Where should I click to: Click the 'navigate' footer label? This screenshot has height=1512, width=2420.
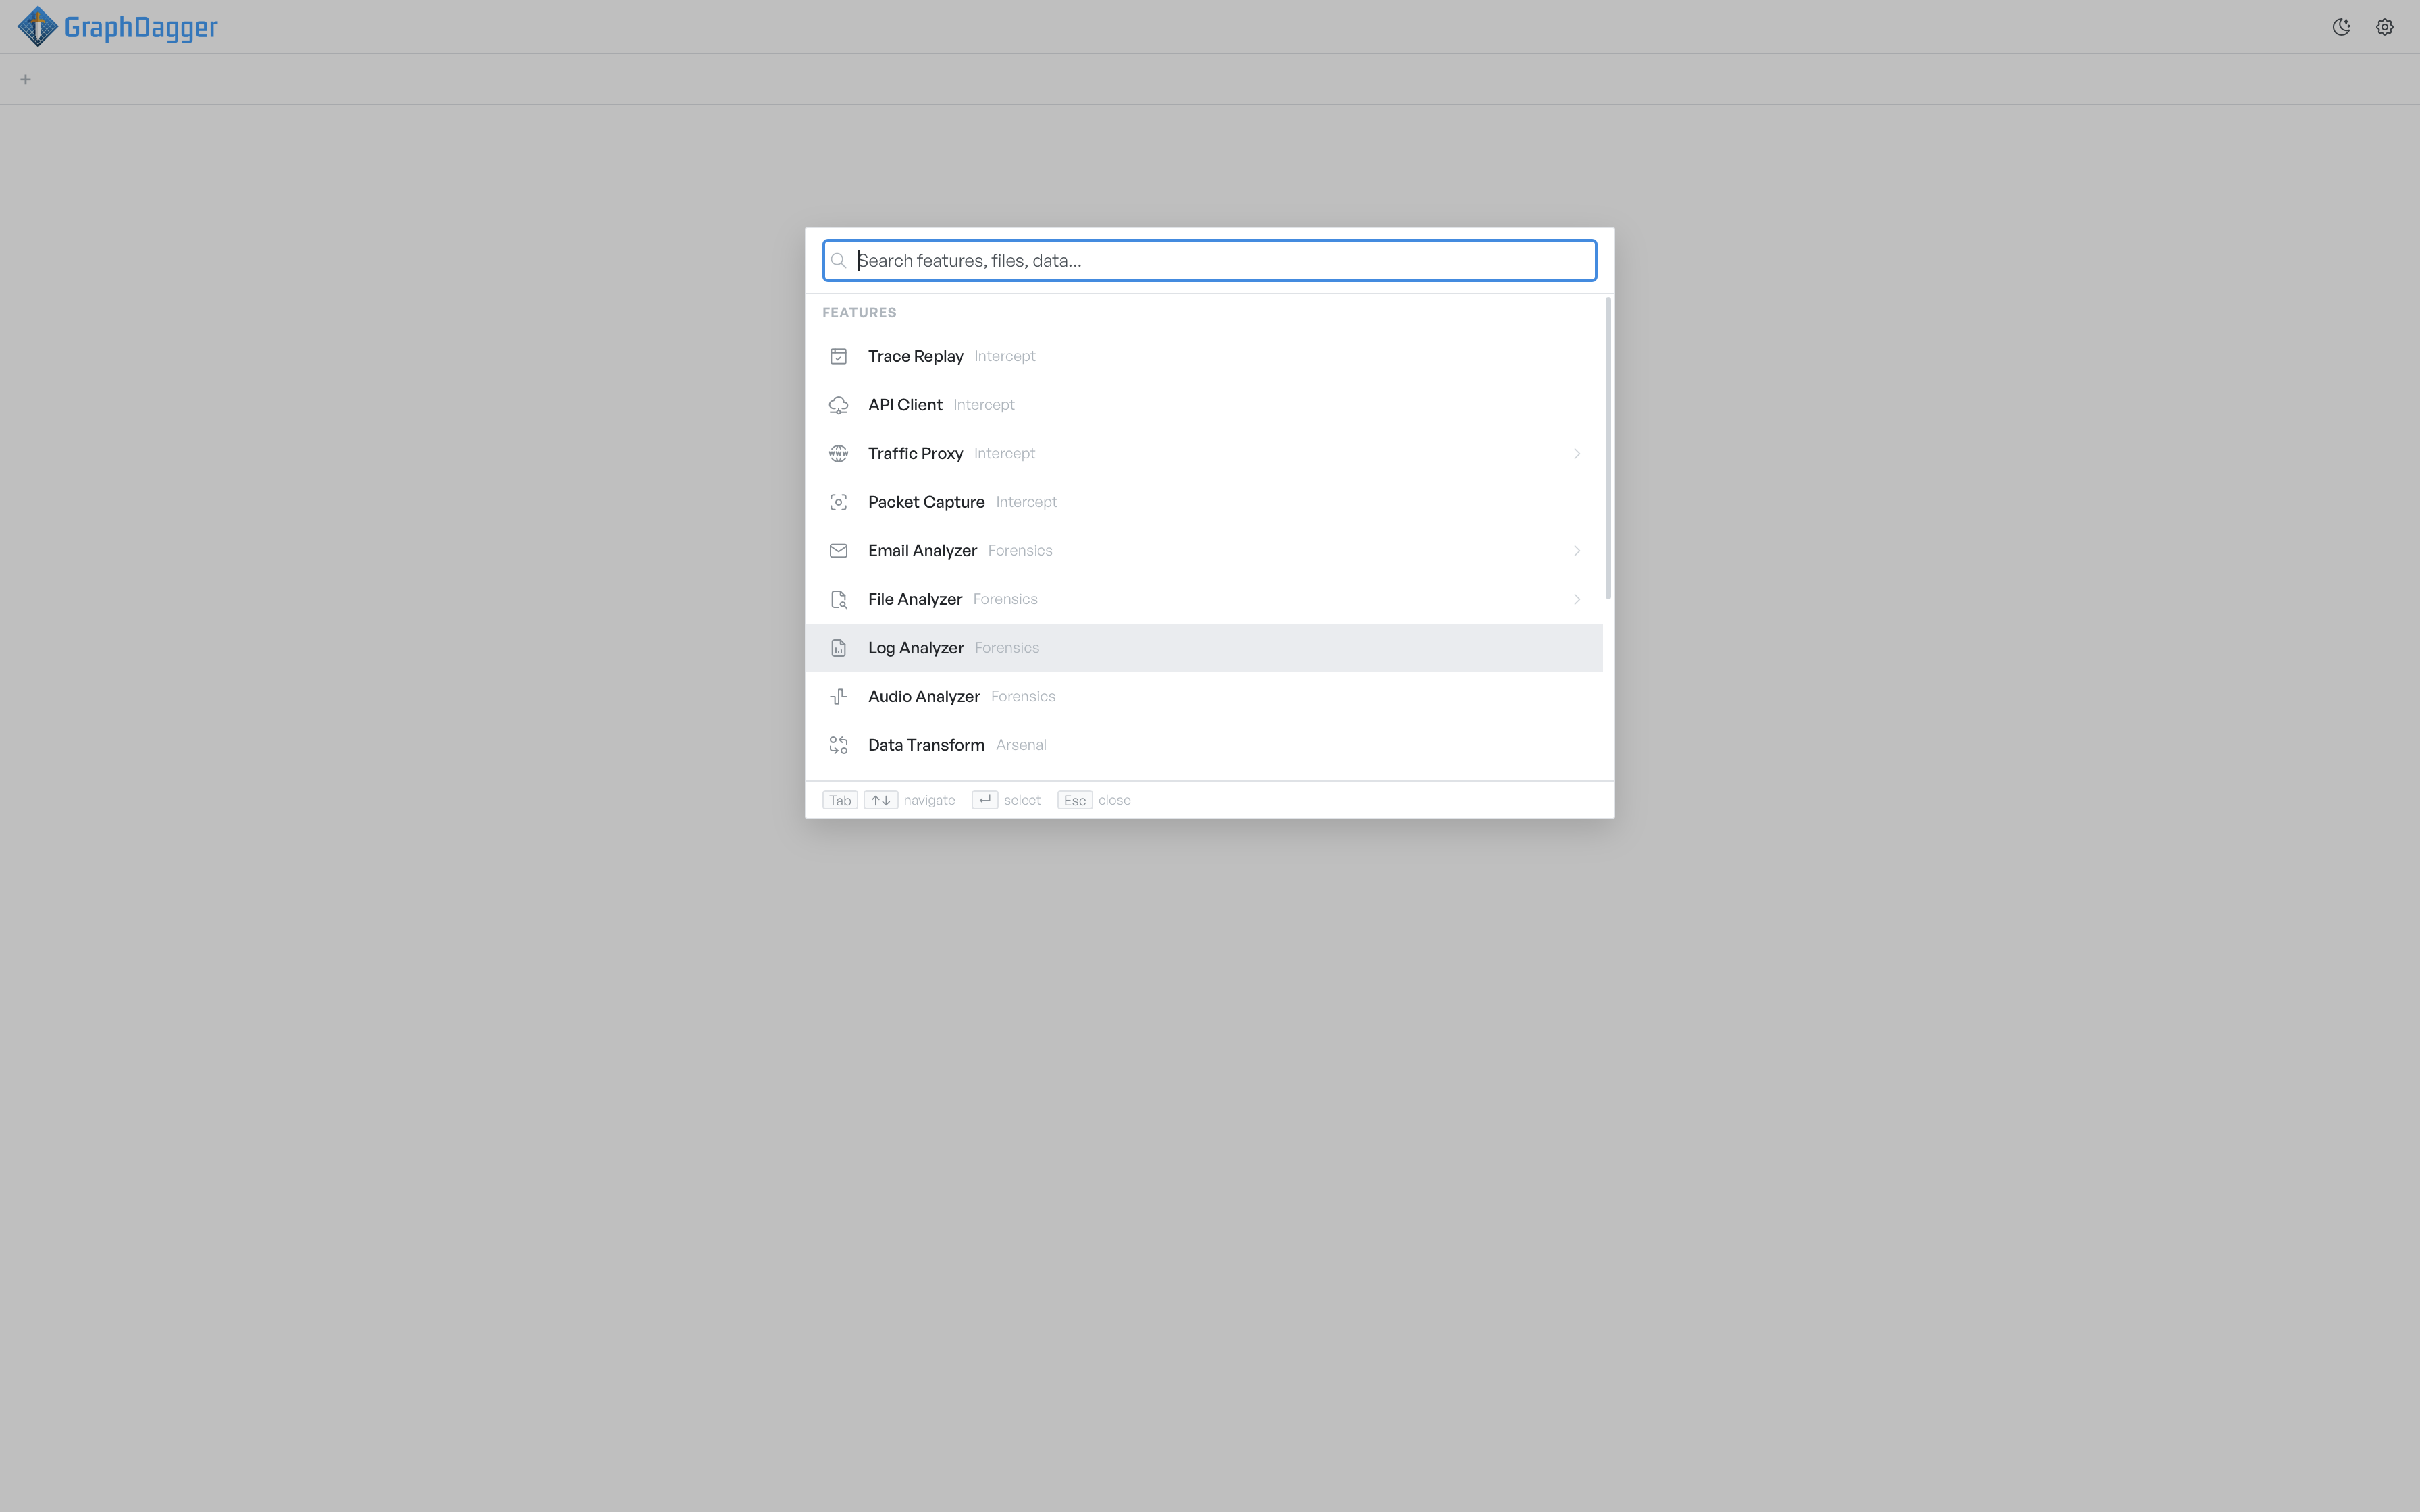click(x=929, y=800)
